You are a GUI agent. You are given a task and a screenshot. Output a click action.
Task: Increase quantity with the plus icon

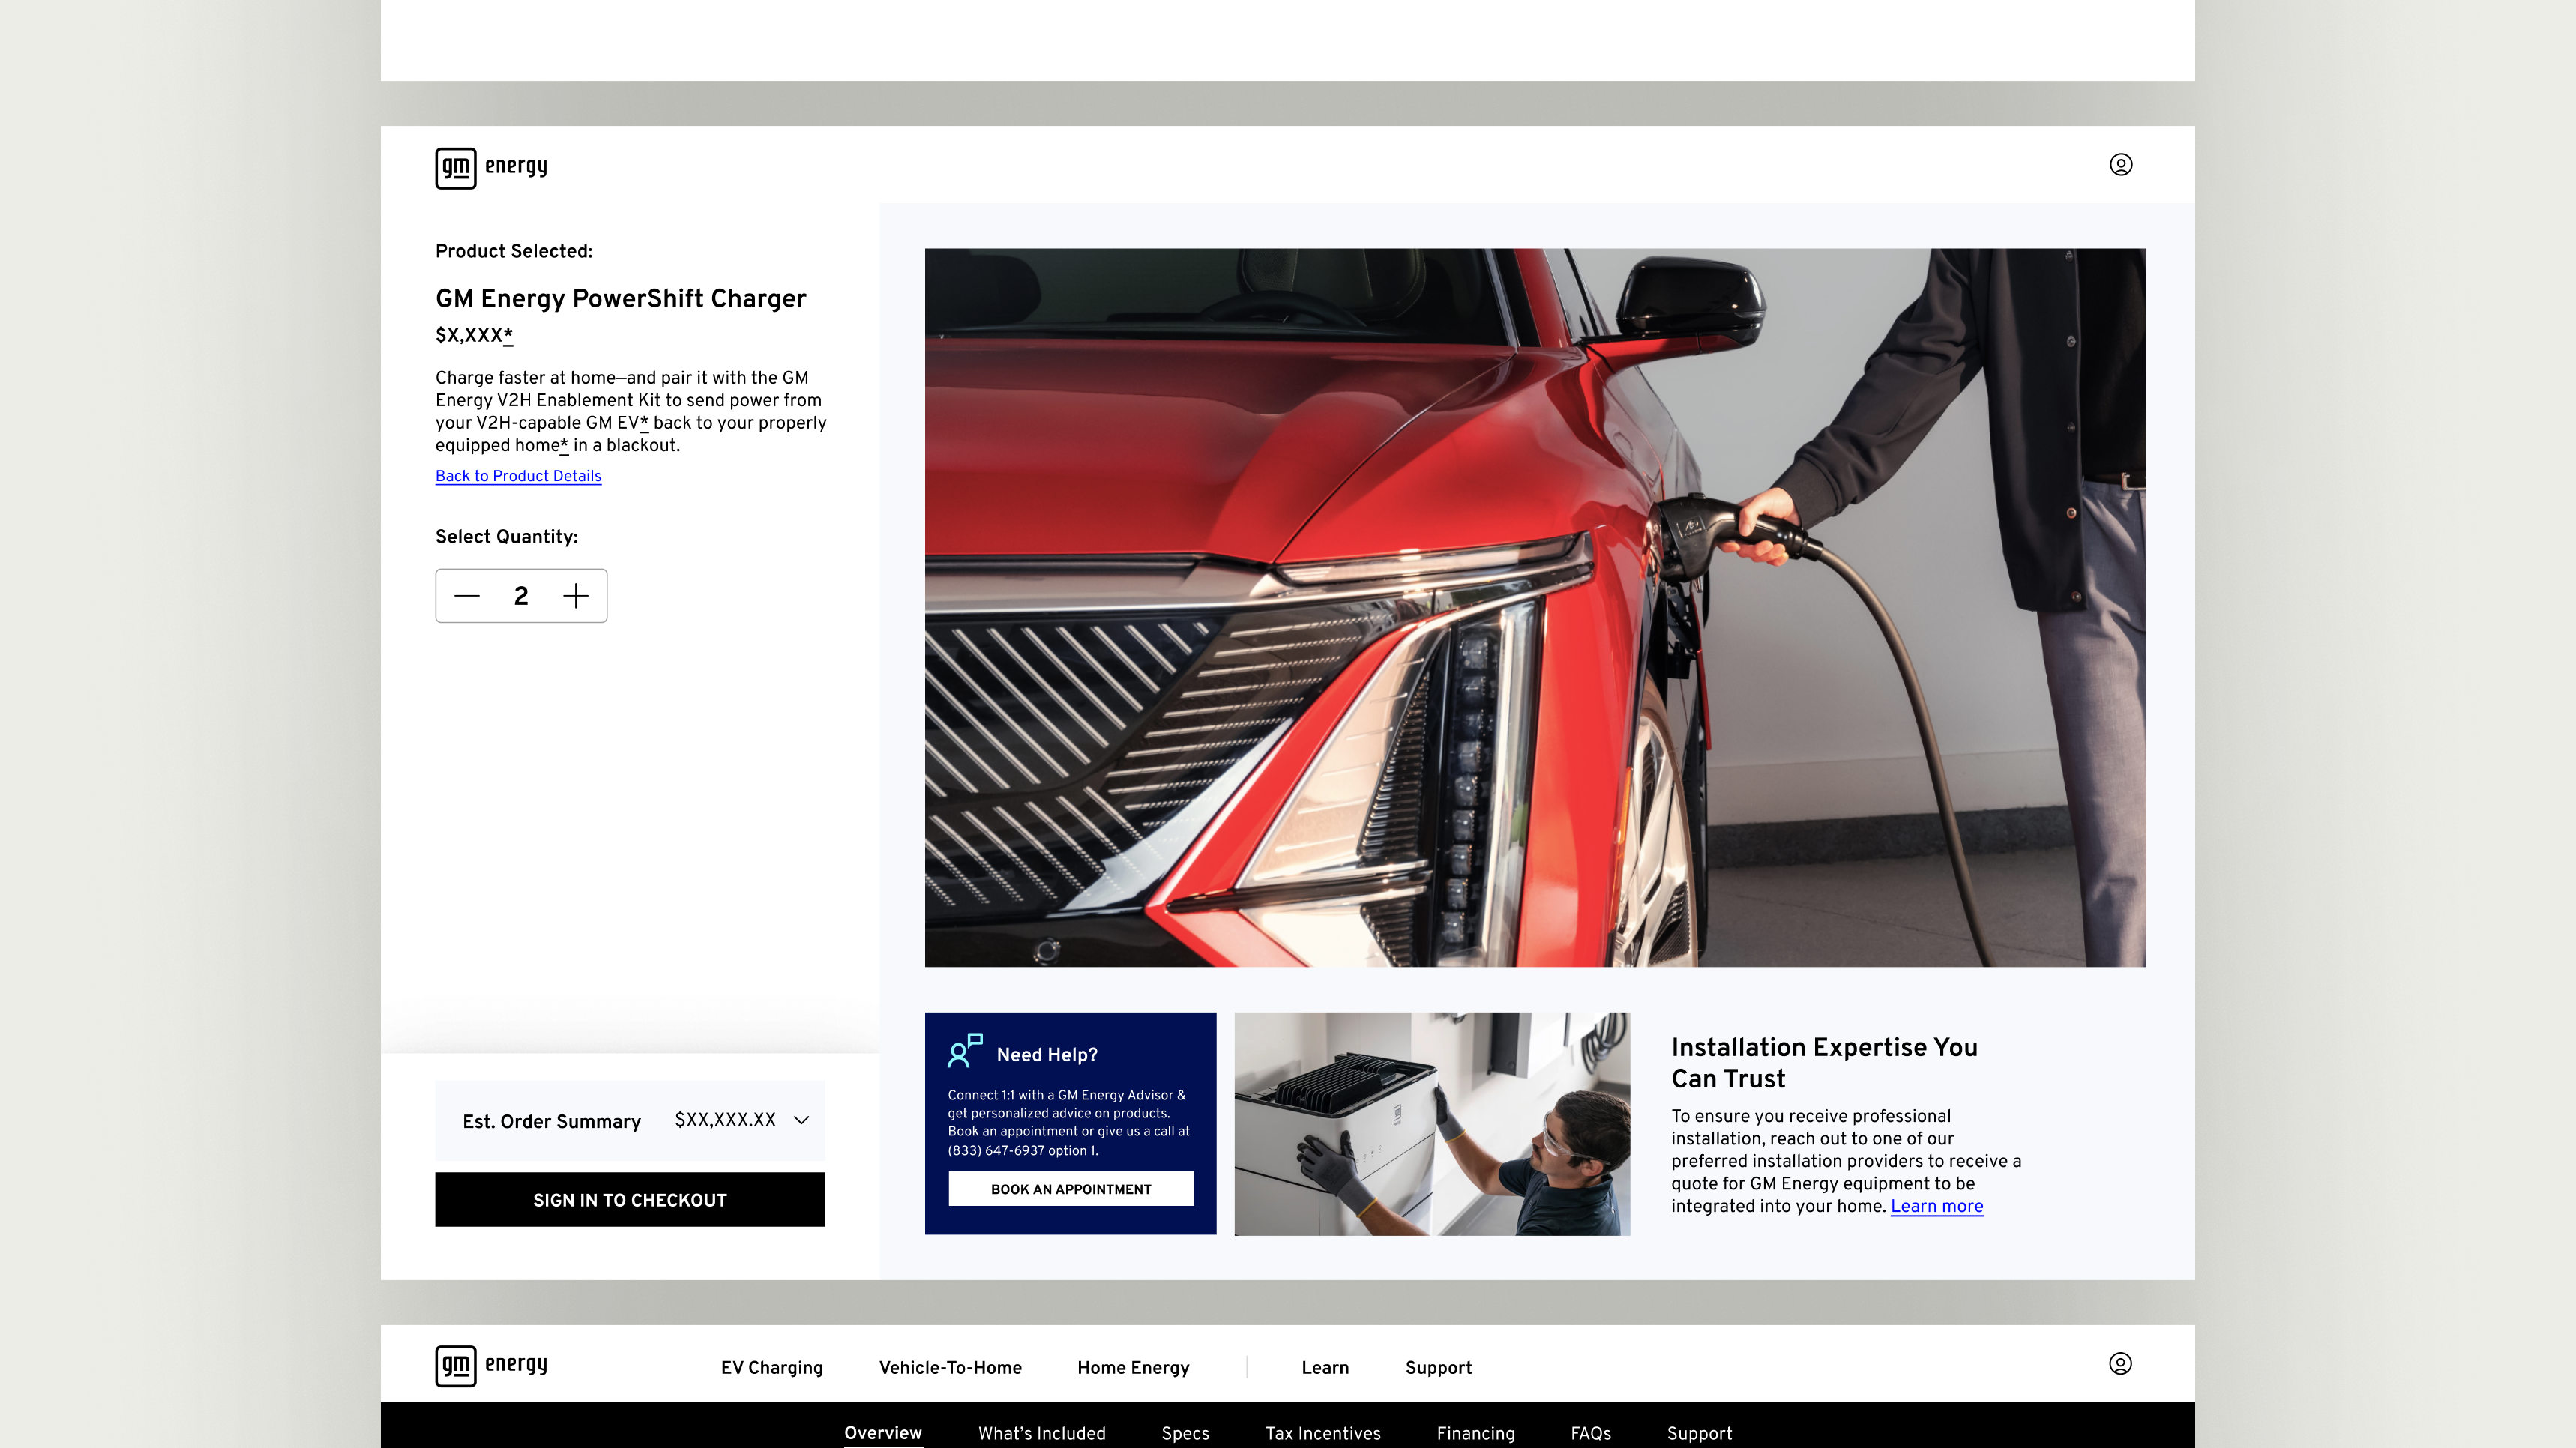tap(576, 596)
